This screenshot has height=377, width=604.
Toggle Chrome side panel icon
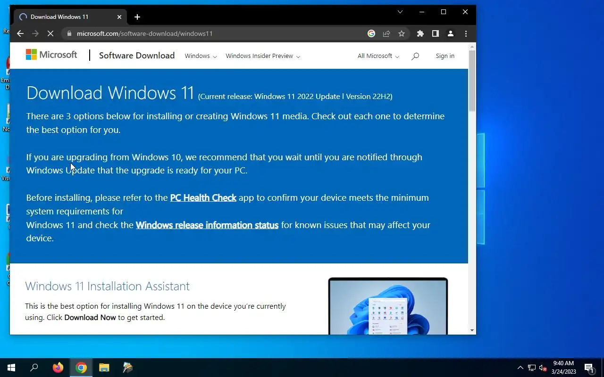coord(436,33)
